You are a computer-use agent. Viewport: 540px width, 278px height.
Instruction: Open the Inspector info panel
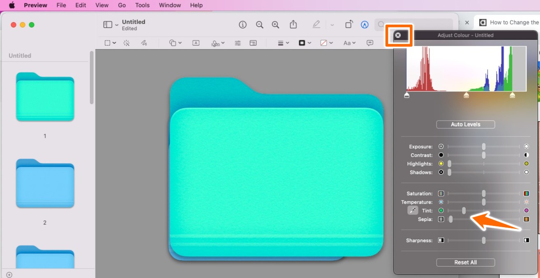click(243, 25)
